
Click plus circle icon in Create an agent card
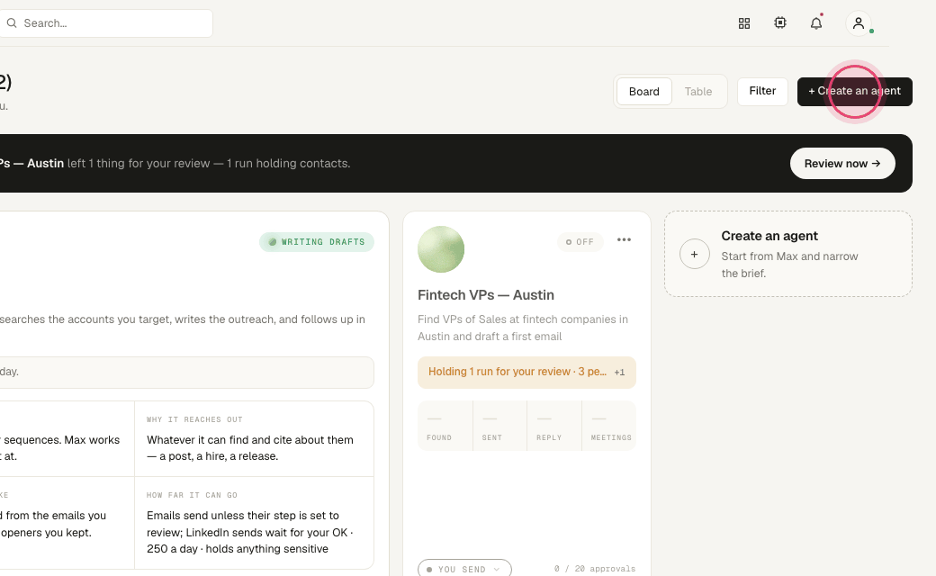pos(694,255)
